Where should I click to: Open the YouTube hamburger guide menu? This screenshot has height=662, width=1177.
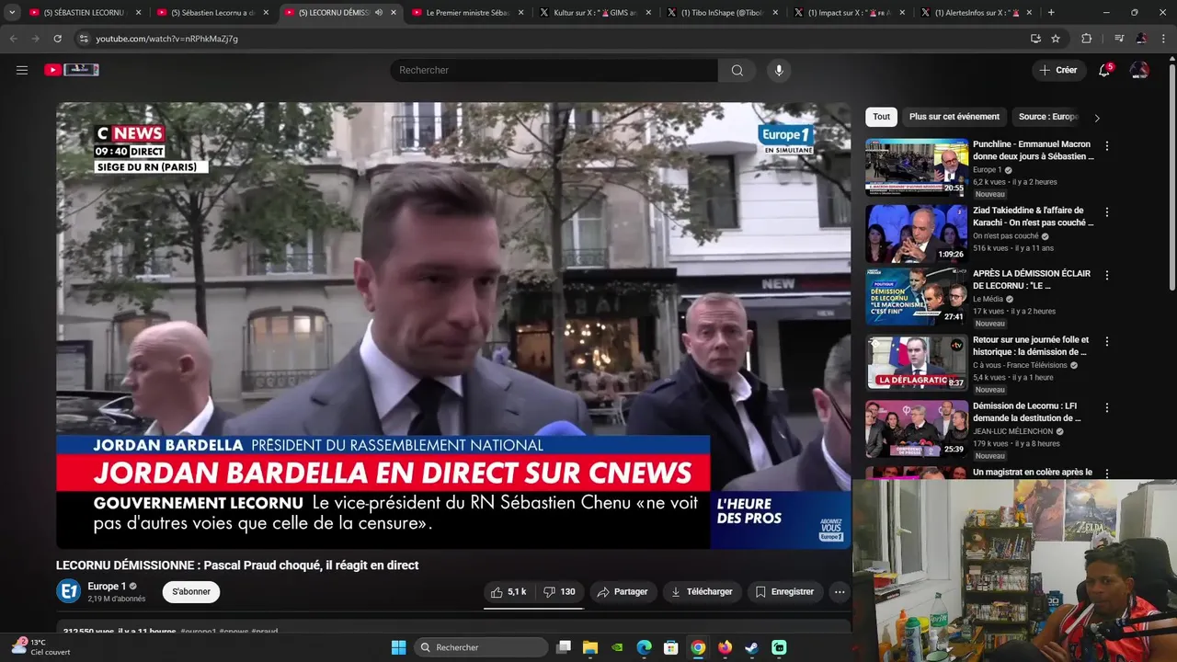coord(22,70)
